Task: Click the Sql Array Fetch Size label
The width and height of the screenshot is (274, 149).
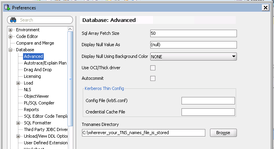Action: point(100,33)
